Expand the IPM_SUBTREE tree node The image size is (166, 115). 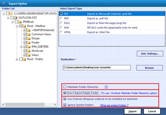[x=21, y=47]
